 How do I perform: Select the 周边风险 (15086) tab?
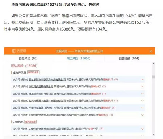[78, 58]
